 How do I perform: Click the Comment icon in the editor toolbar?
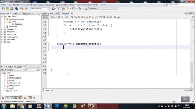coord(115,17)
